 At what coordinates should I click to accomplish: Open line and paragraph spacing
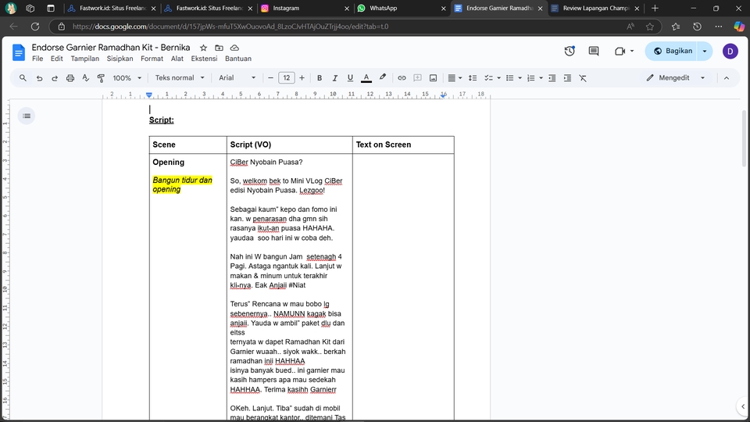coord(473,78)
